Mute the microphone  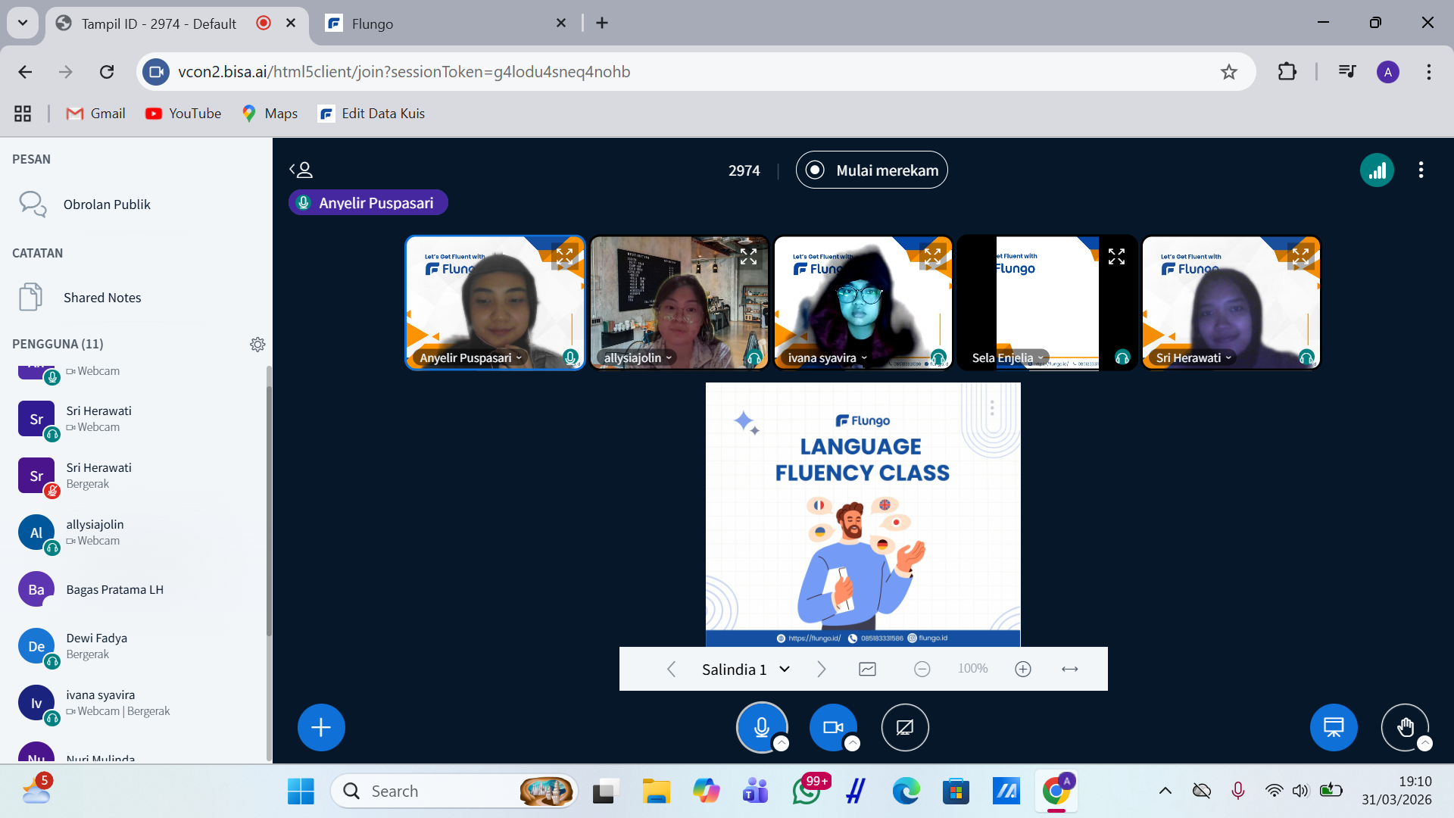[x=761, y=727]
